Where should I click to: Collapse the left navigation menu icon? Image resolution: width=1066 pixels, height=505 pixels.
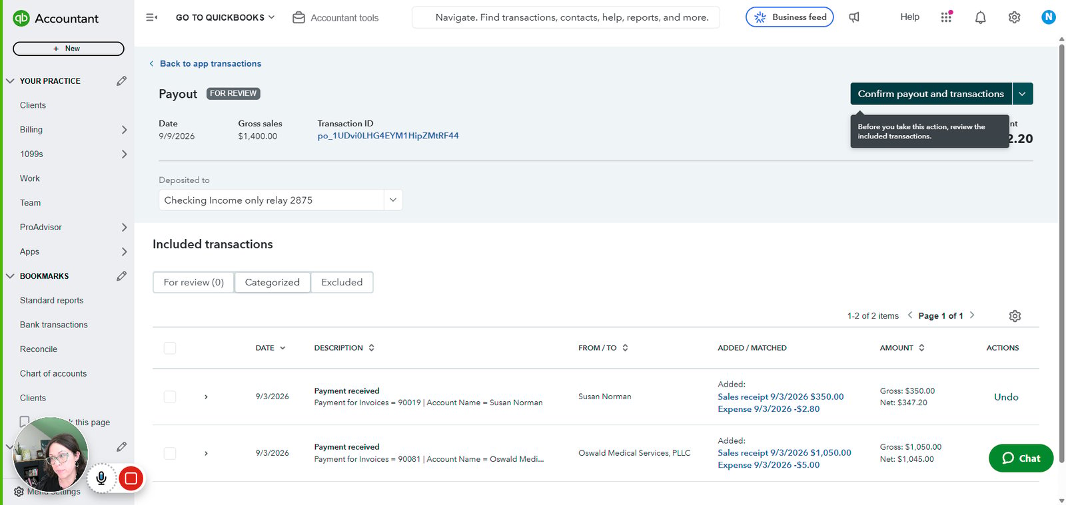click(x=152, y=17)
